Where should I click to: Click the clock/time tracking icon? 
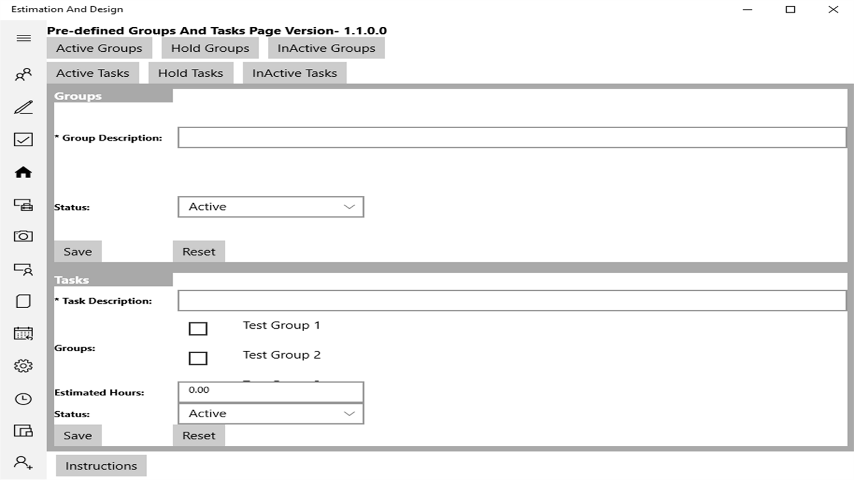pyautogui.click(x=23, y=398)
